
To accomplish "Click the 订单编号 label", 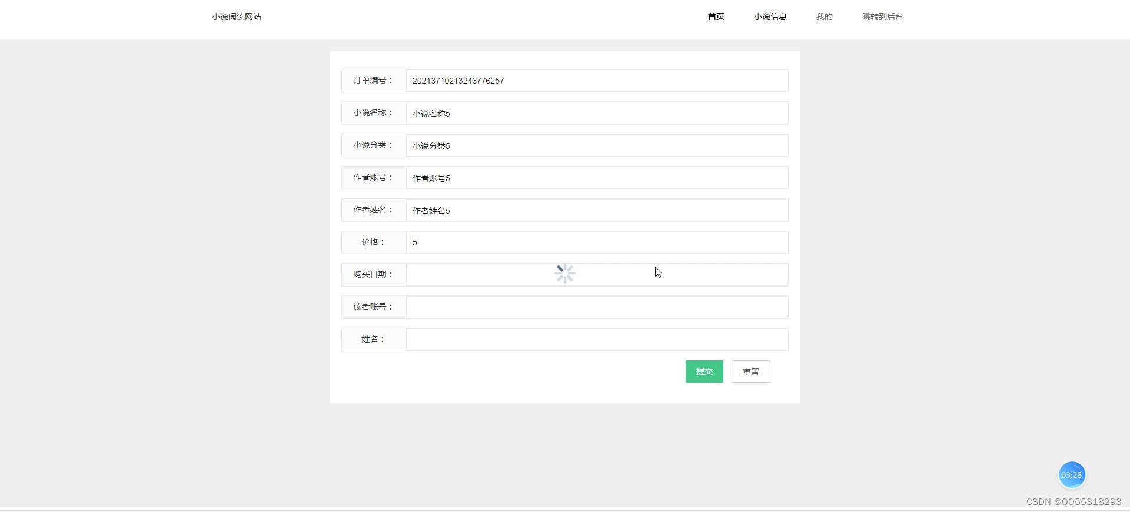I will tap(373, 80).
